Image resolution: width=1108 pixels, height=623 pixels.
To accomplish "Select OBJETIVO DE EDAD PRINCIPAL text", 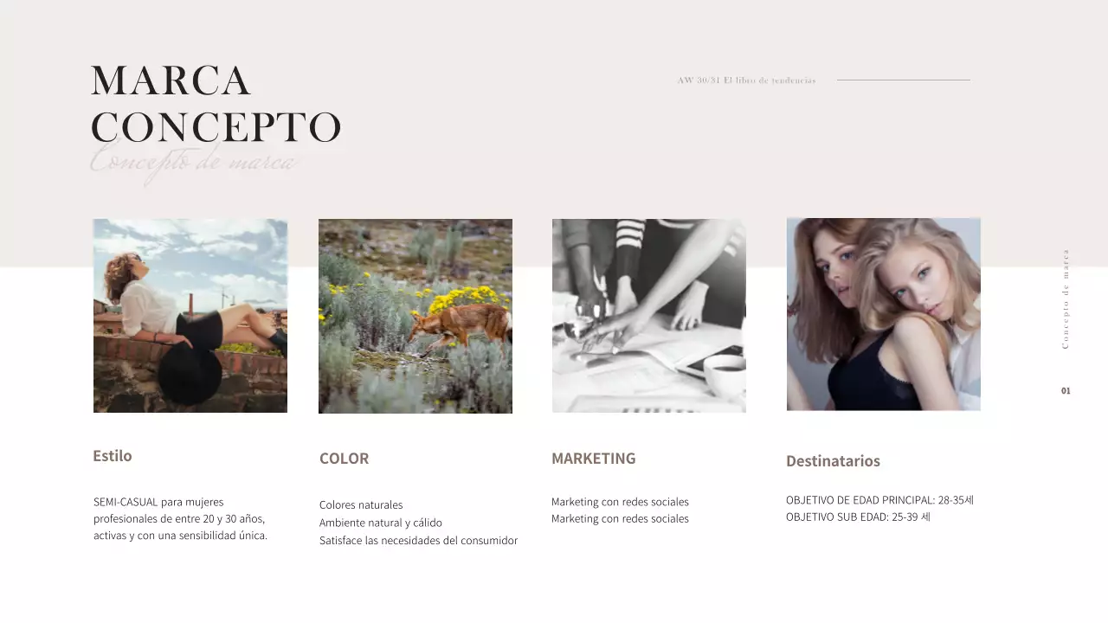I will (x=879, y=500).
